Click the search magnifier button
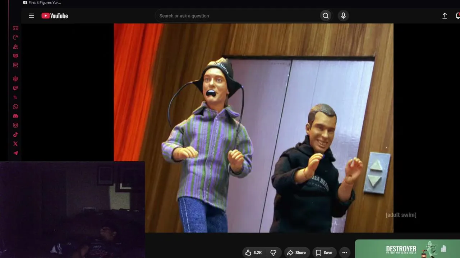Viewport: 460px width, 258px height. pyautogui.click(x=326, y=16)
